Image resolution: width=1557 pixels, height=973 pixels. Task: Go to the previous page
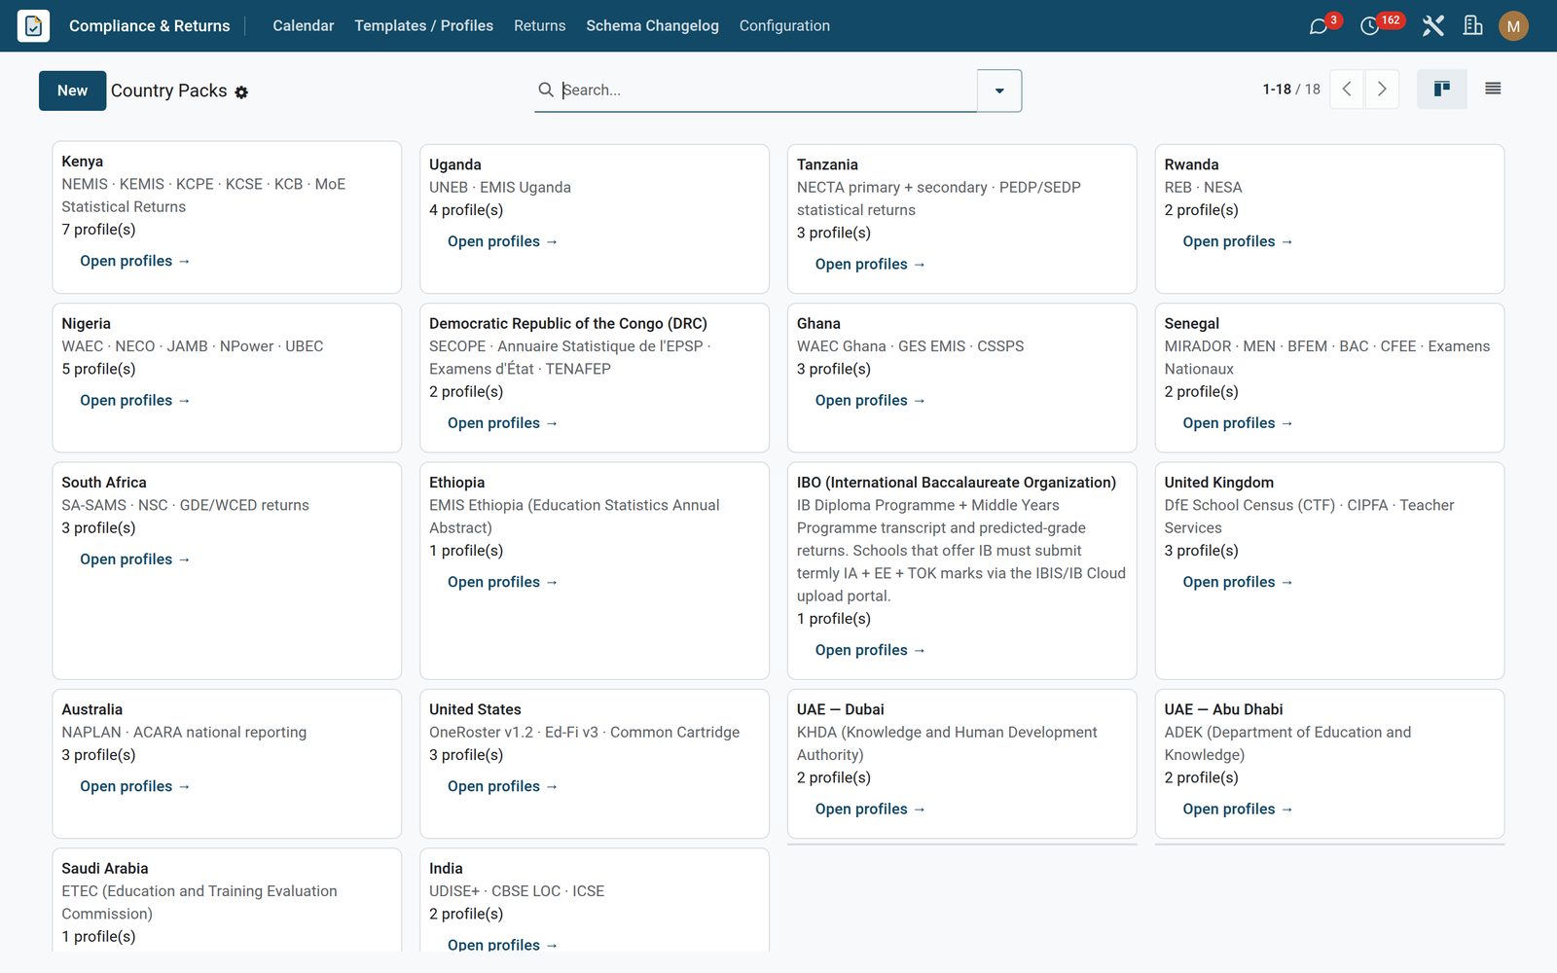(1347, 90)
